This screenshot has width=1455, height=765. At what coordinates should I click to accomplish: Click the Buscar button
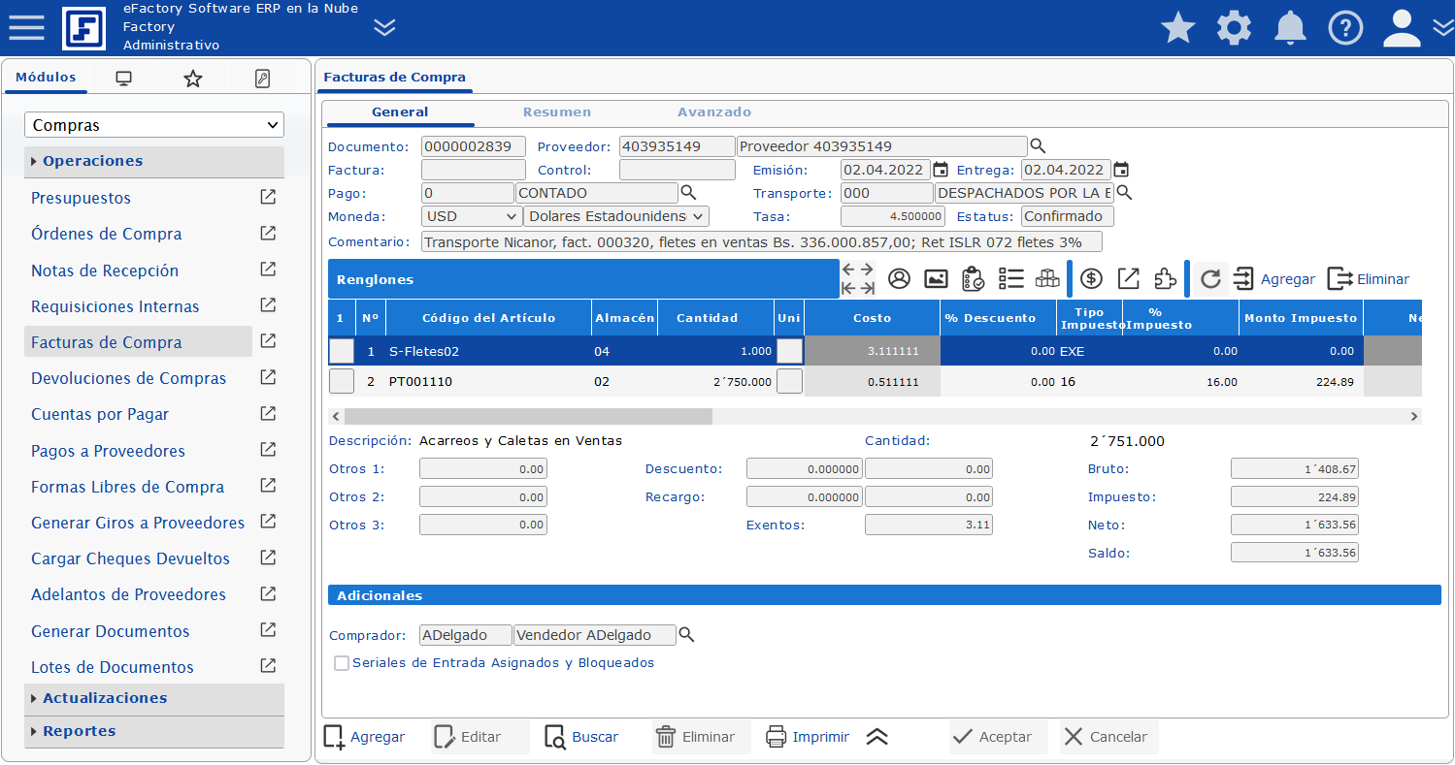[x=581, y=737]
